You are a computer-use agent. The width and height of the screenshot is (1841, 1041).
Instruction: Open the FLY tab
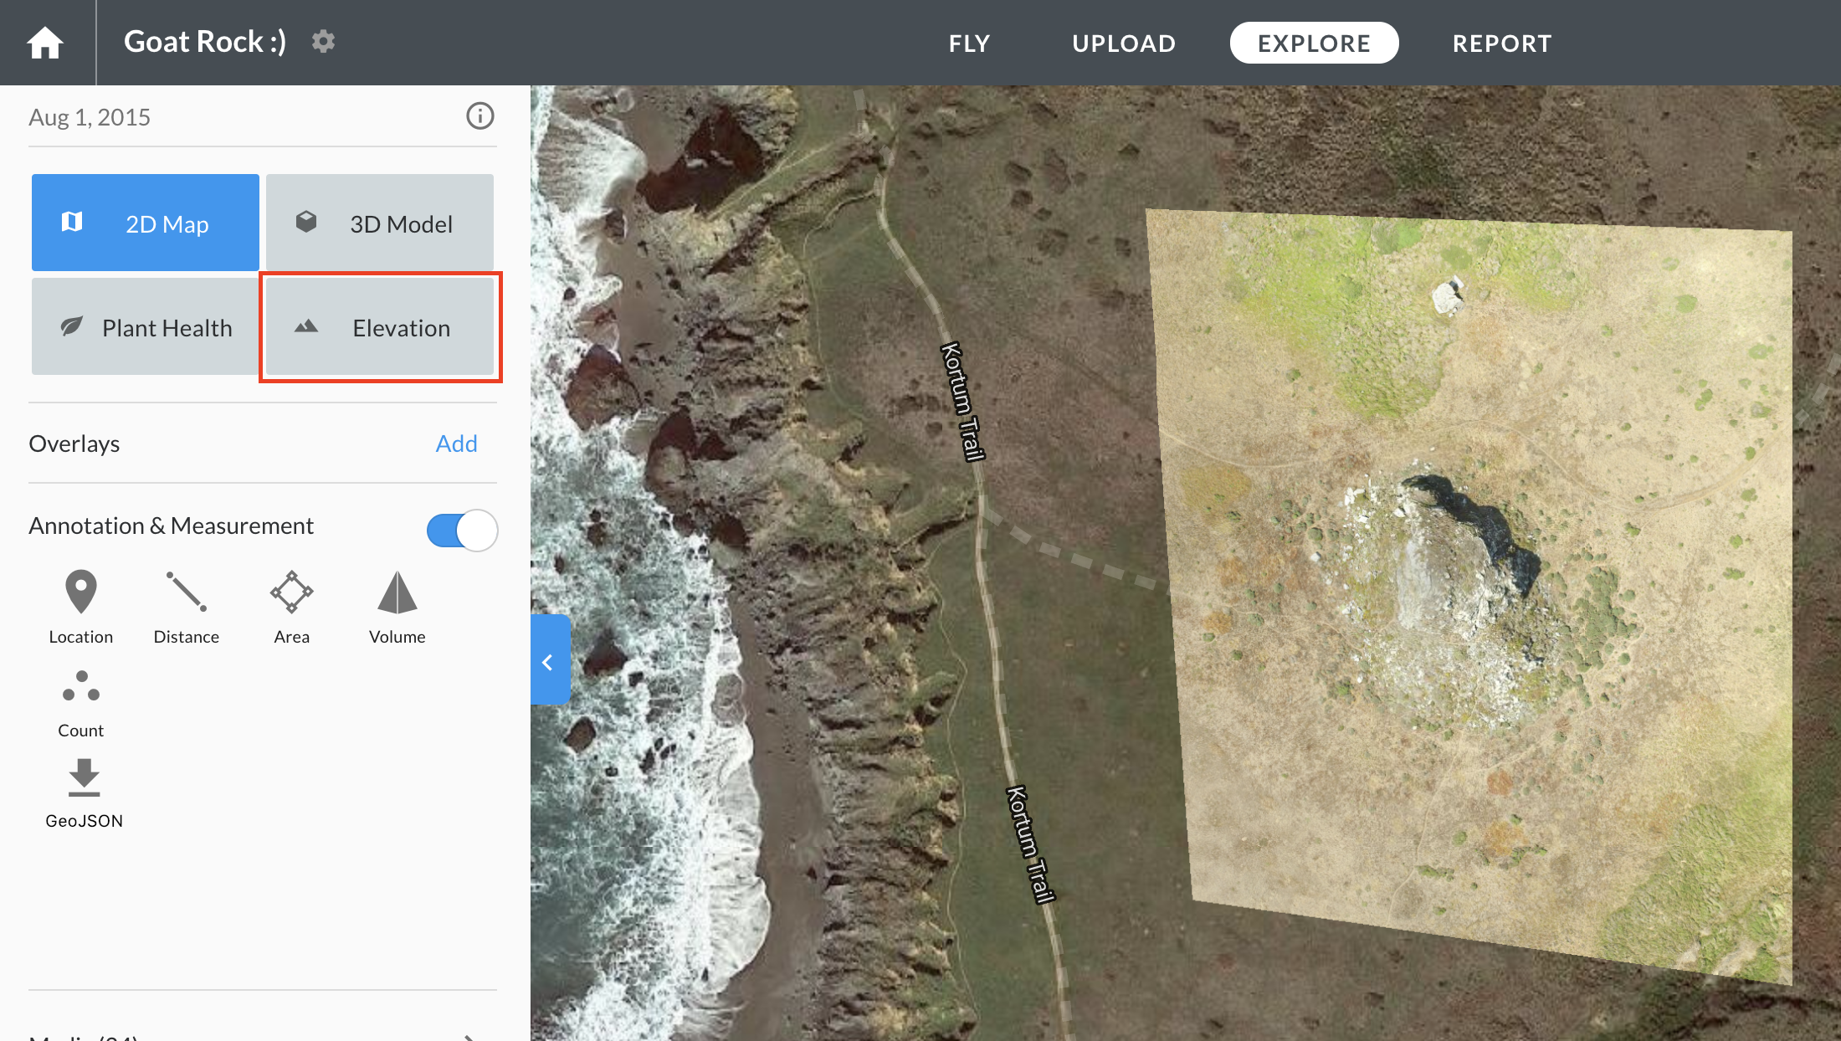click(x=969, y=43)
